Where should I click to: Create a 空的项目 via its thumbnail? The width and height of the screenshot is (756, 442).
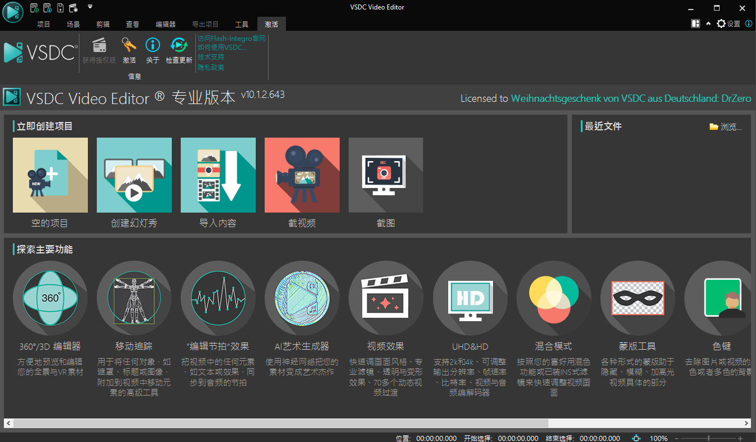[x=50, y=175]
